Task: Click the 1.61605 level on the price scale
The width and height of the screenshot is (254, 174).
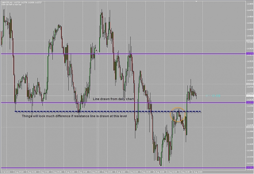Action: click(250, 144)
